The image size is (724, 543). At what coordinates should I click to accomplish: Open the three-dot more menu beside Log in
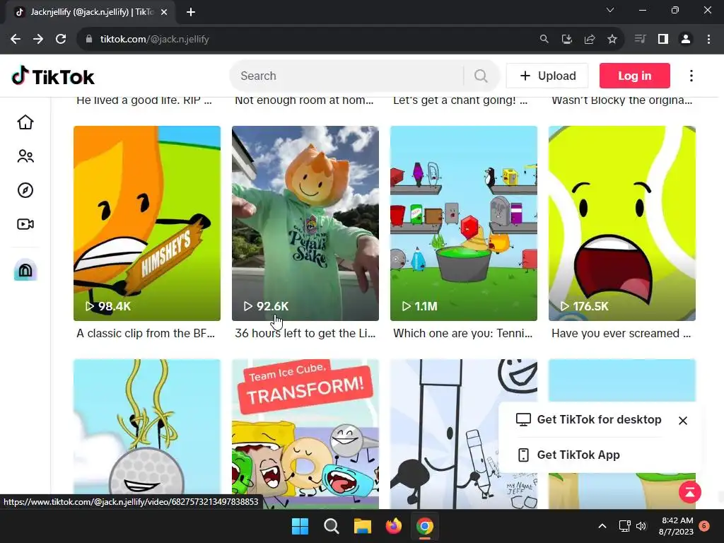click(691, 76)
